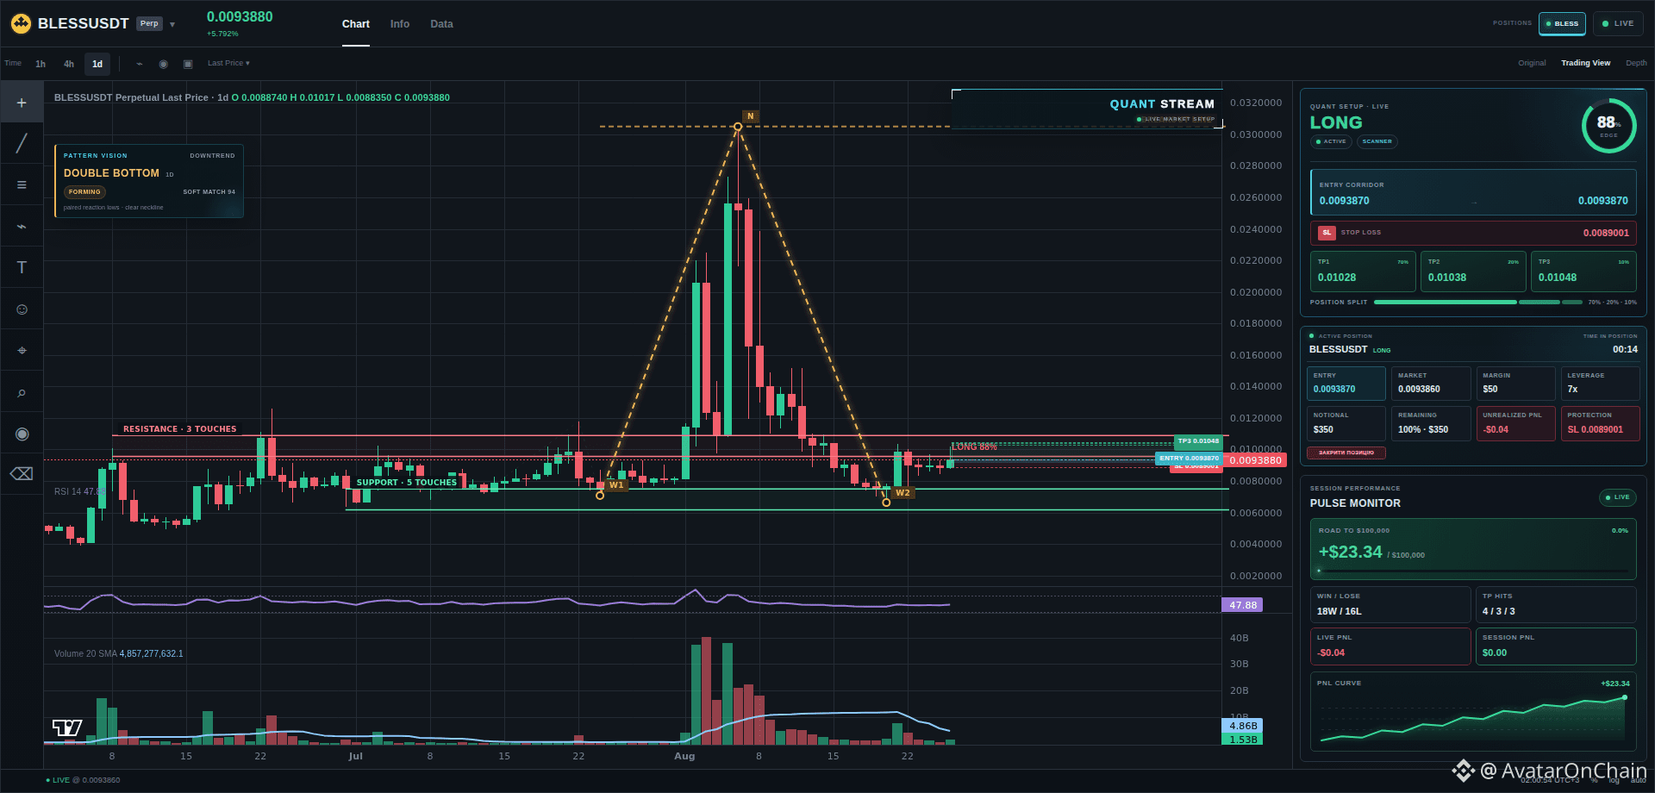The height and width of the screenshot is (793, 1655).
Task: Click the Entry Corridor price box
Action: (x=1473, y=192)
